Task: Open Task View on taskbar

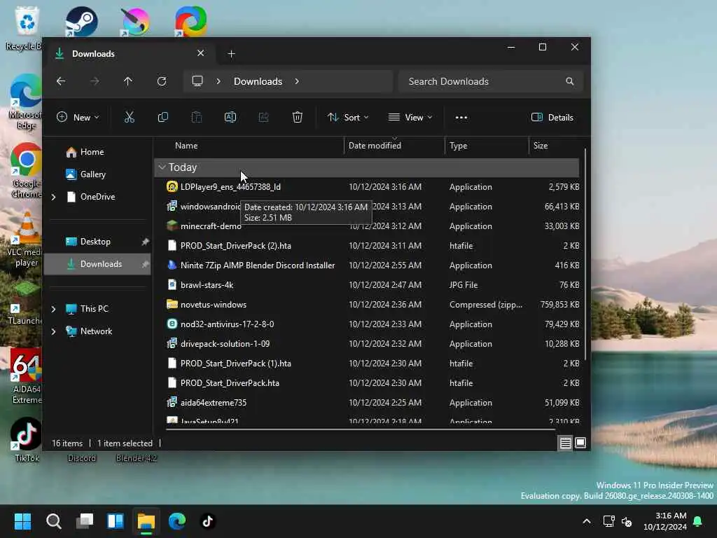Action: tap(85, 521)
